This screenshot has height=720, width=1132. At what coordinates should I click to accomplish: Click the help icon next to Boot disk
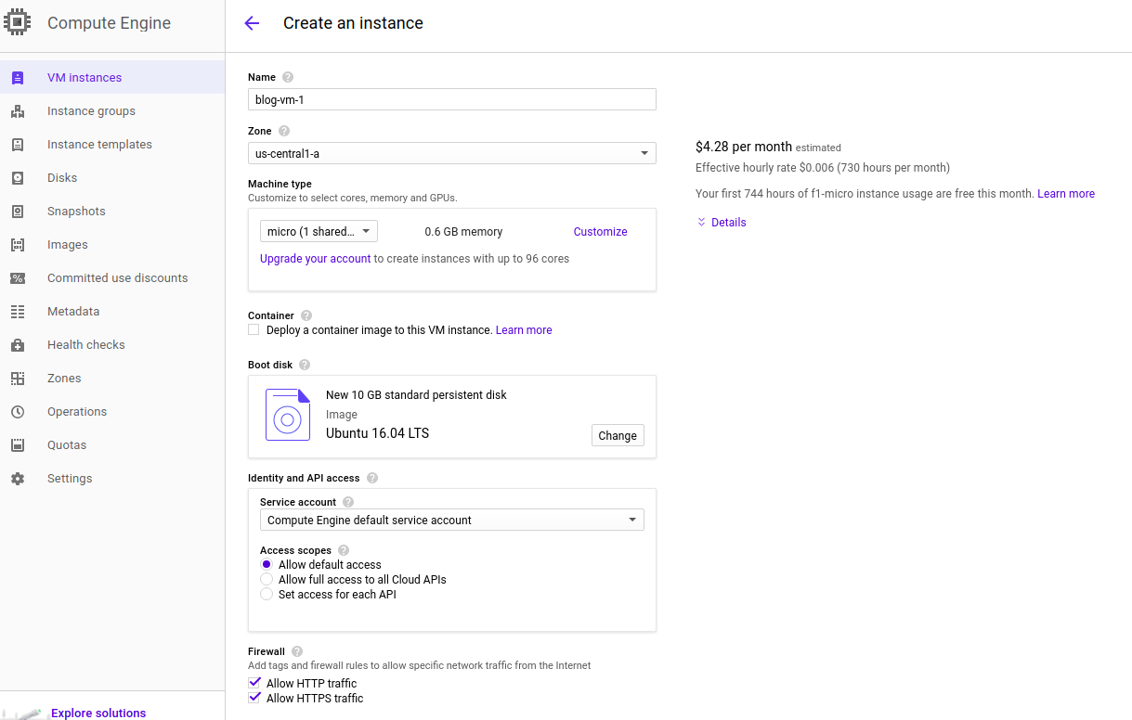coord(305,365)
